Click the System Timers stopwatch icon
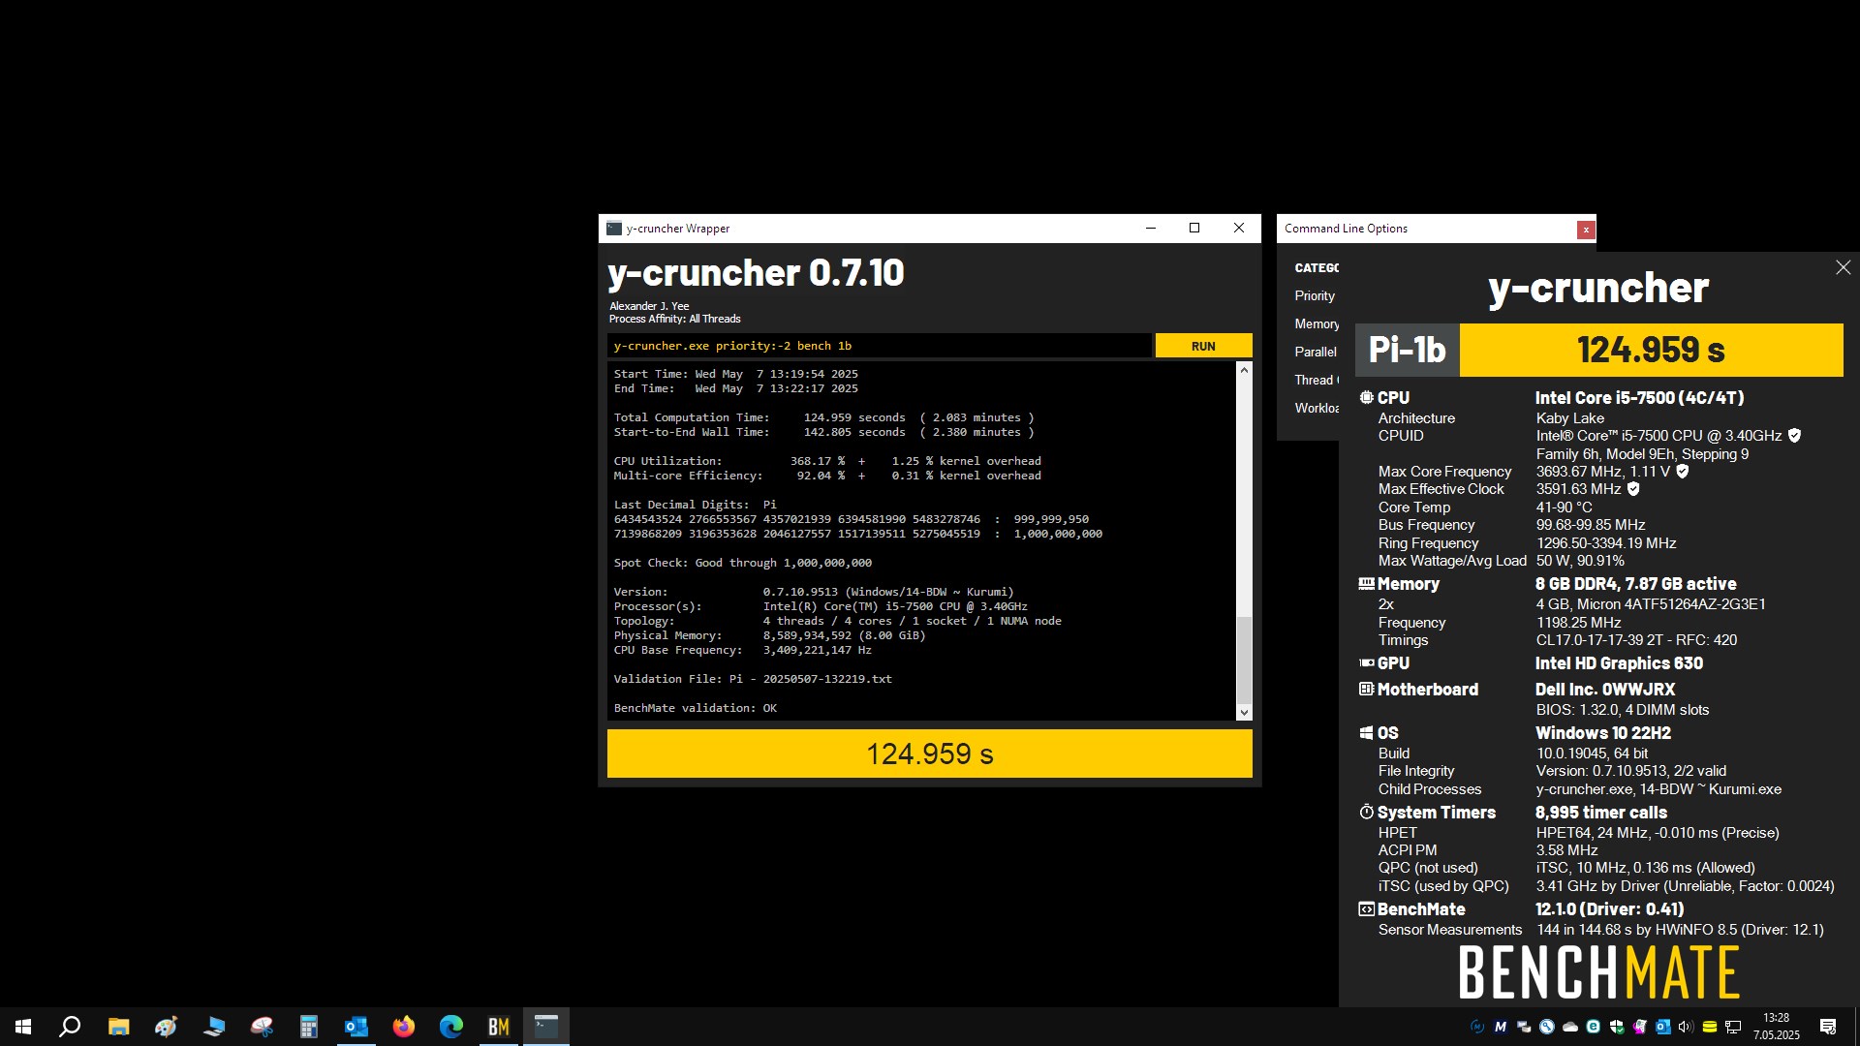The height and width of the screenshot is (1046, 1860). 1366,812
